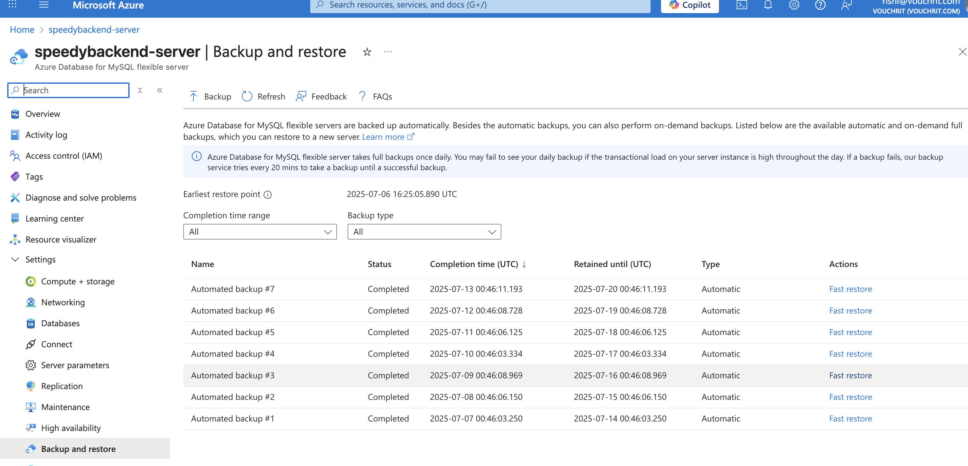Open the Learn more link
Viewport: 968px width, 466px height.
383,137
